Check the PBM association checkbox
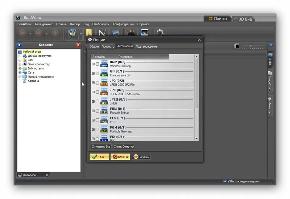Viewport: 290px width, 199px height. point(98,111)
